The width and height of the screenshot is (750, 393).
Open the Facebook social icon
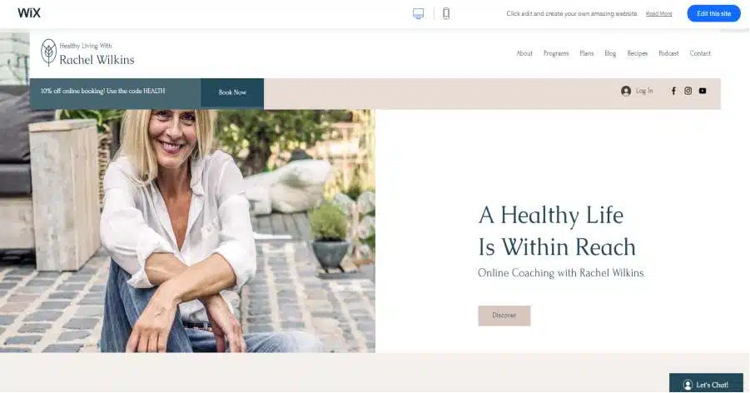tap(673, 91)
